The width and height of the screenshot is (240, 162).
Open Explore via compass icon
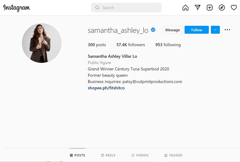pyautogui.click(x=222, y=8)
